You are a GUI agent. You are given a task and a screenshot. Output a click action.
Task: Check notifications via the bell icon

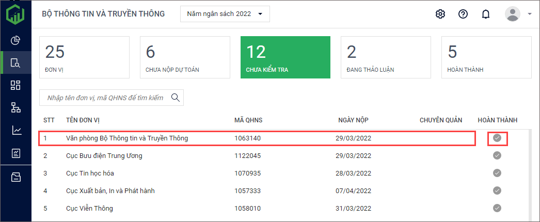pyautogui.click(x=485, y=14)
